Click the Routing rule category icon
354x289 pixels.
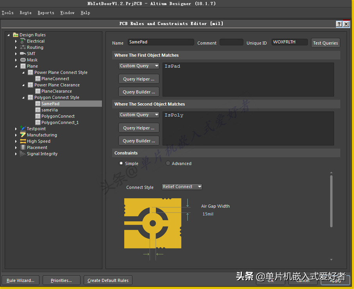(23, 47)
